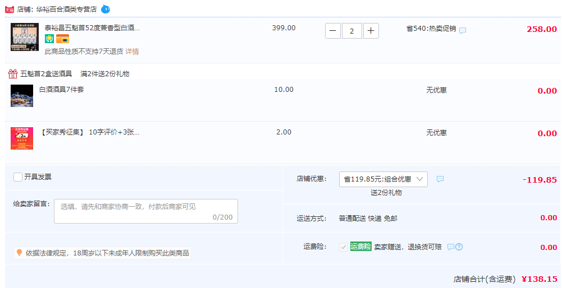
Task: Click the liquor bottles product thumbnail
Action: pos(25,37)
